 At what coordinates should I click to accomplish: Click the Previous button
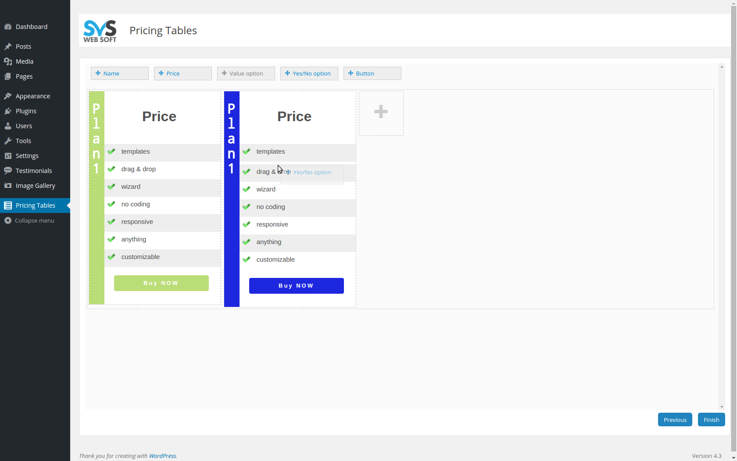click(x=675, y=420)
